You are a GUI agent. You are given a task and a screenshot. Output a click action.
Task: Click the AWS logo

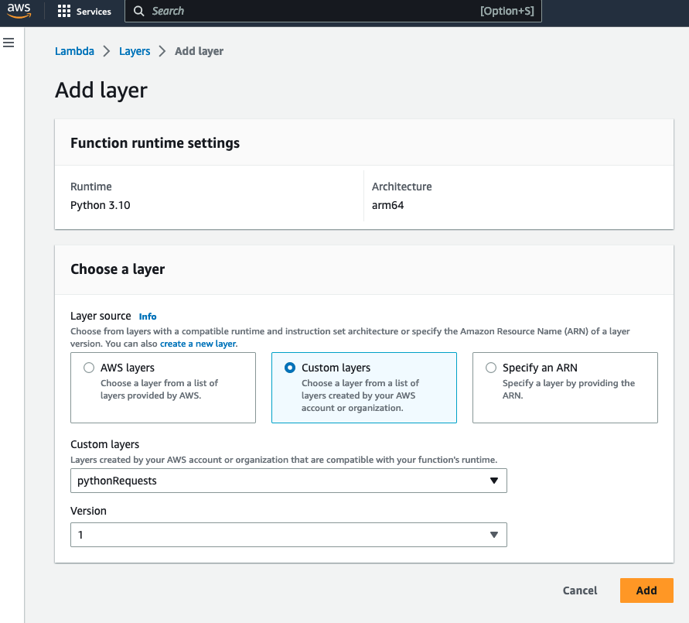point(17,10)
